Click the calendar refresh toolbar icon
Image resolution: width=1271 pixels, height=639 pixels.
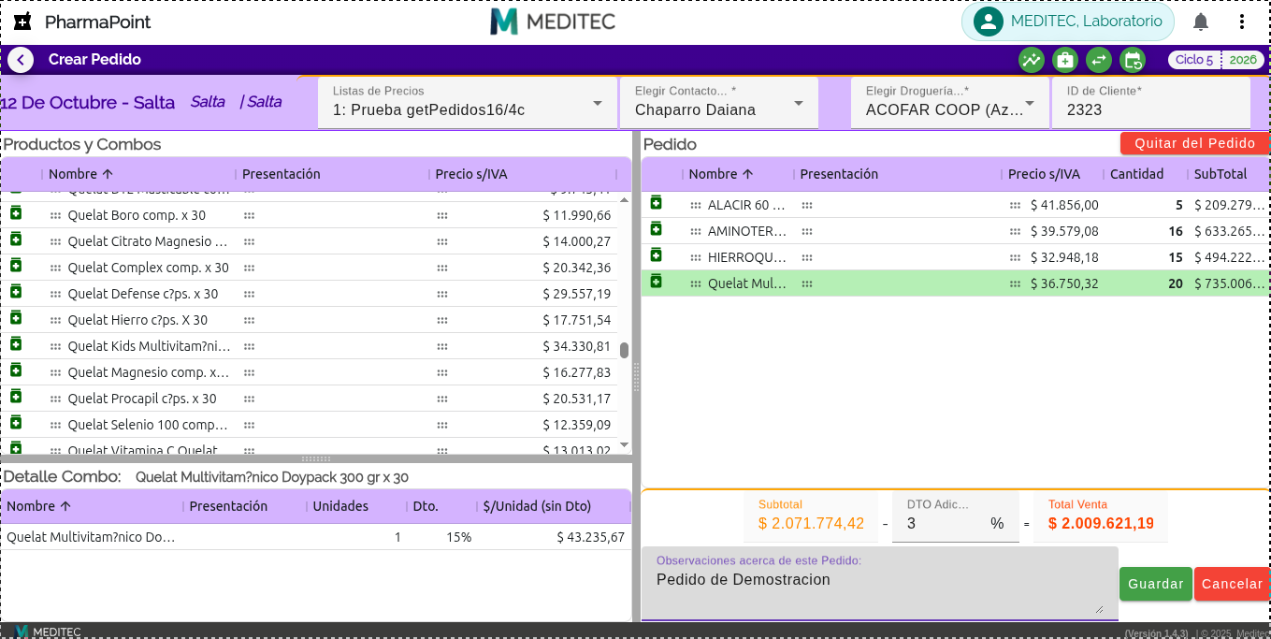(1133, 60)
